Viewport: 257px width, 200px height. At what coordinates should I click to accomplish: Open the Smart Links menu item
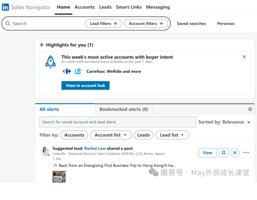coord(129,7)
